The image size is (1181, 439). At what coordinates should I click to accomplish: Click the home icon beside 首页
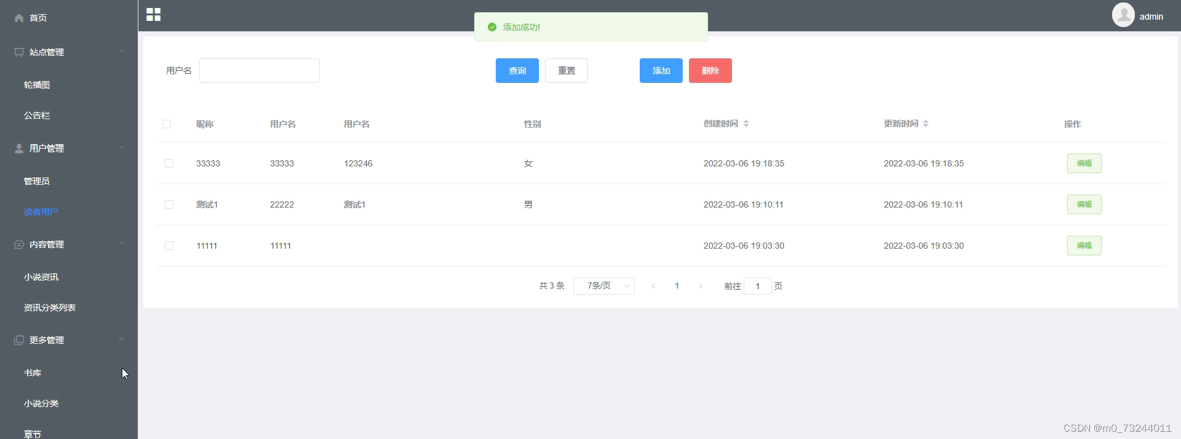(x=19, y=18)
